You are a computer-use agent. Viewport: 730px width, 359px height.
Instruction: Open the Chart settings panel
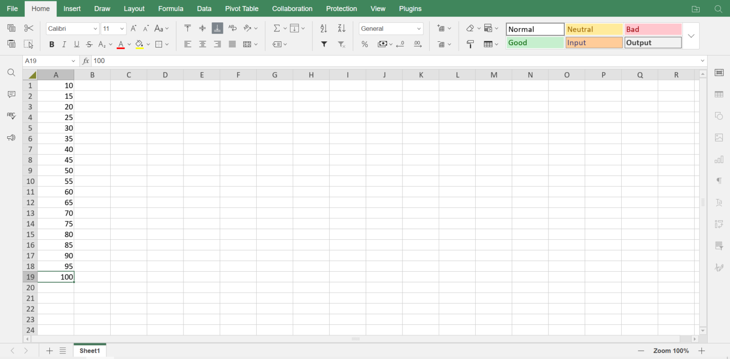tap(719, 160)
